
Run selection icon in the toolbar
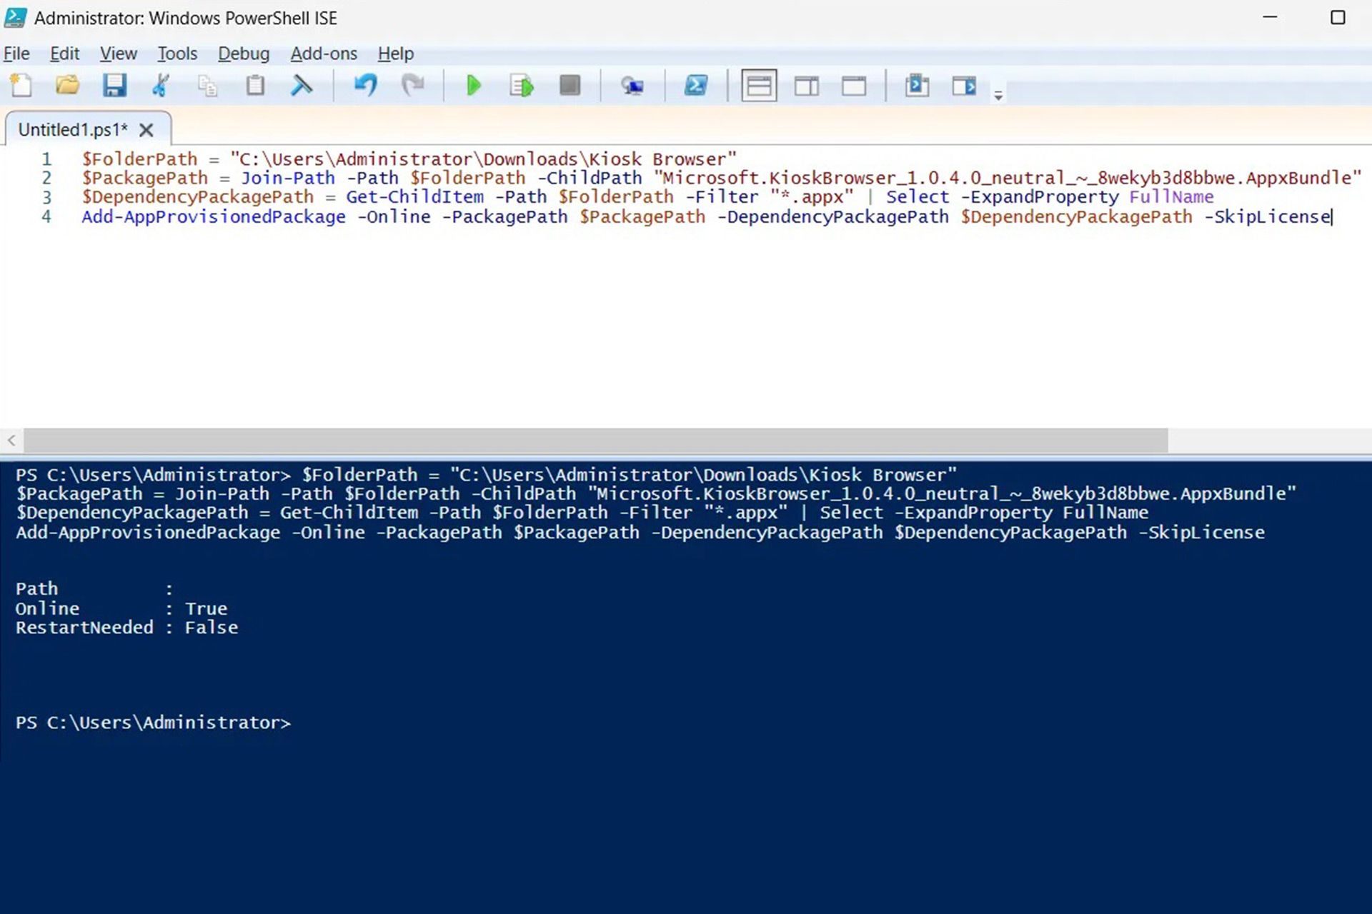click(x=522, y=86)
